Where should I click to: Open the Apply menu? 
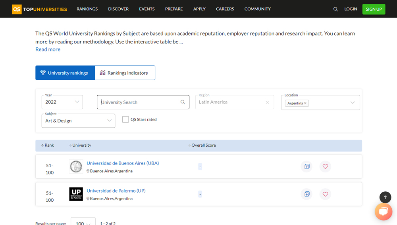pos(200,9)
